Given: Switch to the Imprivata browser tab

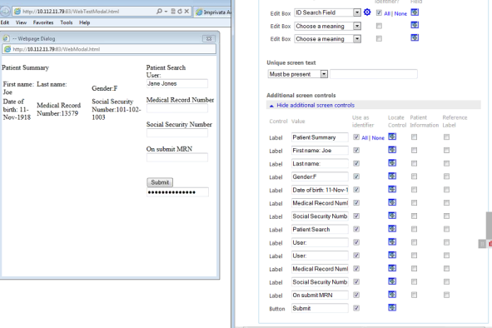Looking at the screenshot, I should coord(212,12).
